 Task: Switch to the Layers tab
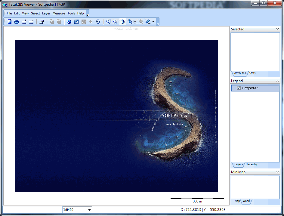239,164
